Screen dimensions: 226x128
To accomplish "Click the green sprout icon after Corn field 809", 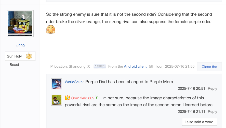I will tap(97, 98).
